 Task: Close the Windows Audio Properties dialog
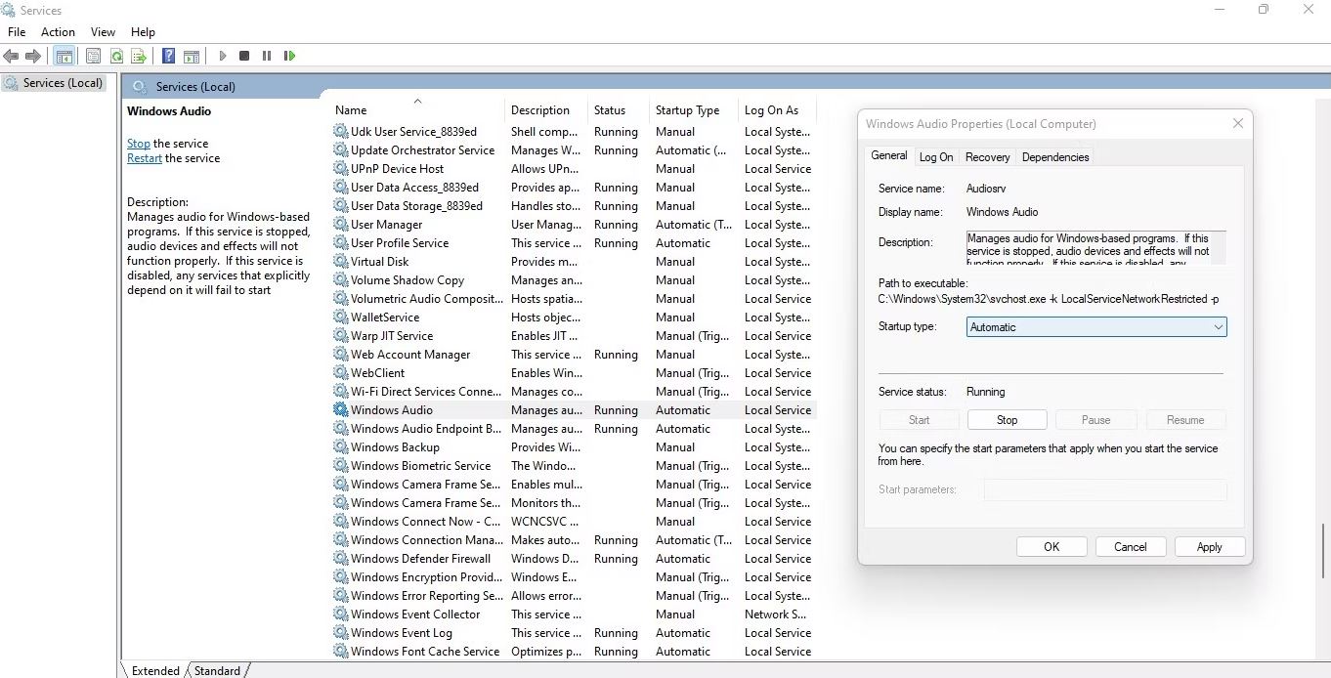(1238, 124)
